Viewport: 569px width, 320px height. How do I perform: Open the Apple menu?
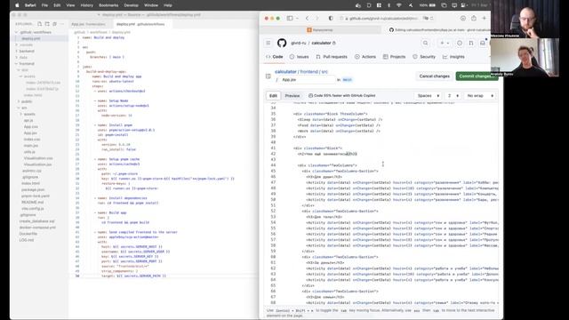17,5
